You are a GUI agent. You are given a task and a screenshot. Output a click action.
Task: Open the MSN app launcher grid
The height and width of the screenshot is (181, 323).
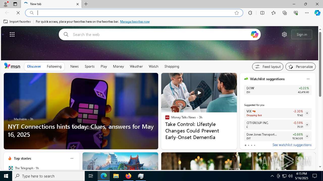12,34
